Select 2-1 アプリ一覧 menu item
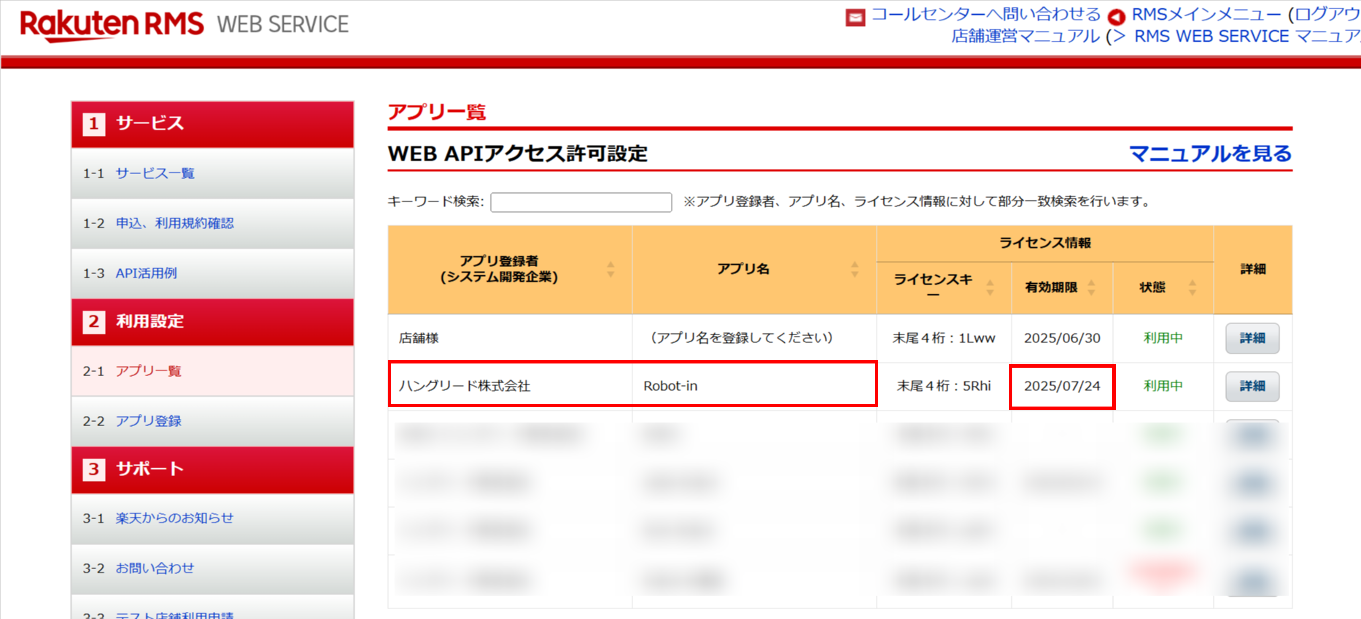Image resolution: width=1361 pixels, height=619 pixels. pos(212,371)
